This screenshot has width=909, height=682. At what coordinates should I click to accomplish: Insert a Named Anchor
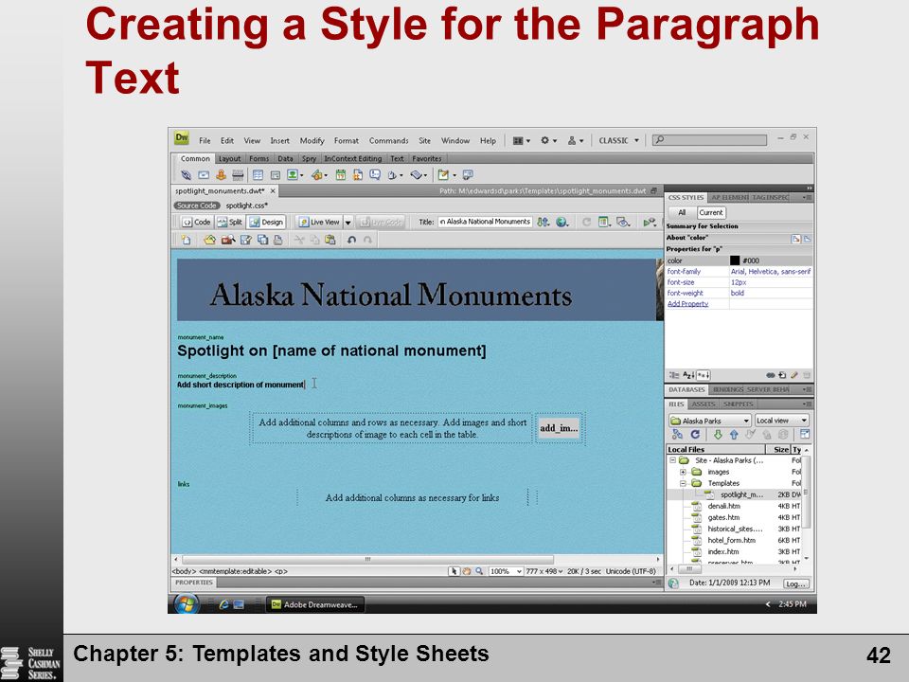tap(221, 174)
